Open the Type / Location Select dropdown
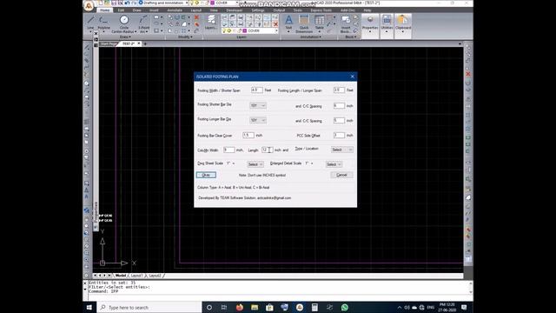Screen dimensions: 556x313 point(341,150)
